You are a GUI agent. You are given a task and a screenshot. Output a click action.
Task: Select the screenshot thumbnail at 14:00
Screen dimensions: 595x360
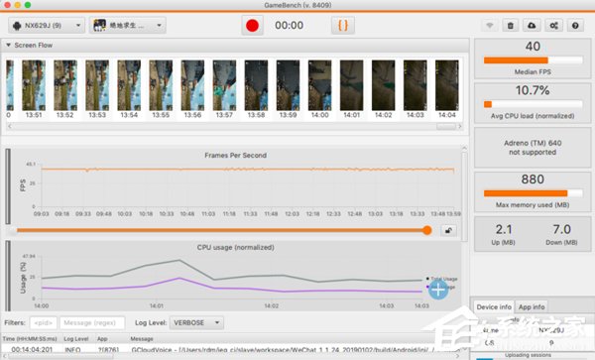319,85
